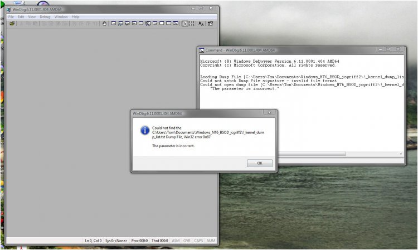Screen dimensions: 418x250
Task: Open the Memory window toolbar icon
Action: 141,23
